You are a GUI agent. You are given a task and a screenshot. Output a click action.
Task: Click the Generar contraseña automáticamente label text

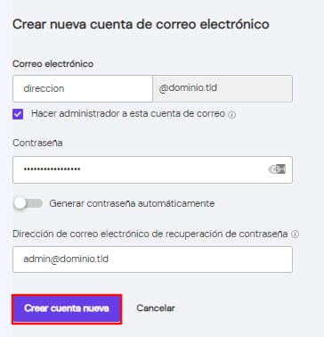click(132, 203)
